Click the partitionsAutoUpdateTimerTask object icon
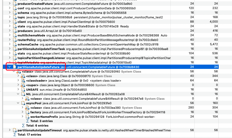Image resolution: width=232 pixels, height=138 pixels. 14,49
